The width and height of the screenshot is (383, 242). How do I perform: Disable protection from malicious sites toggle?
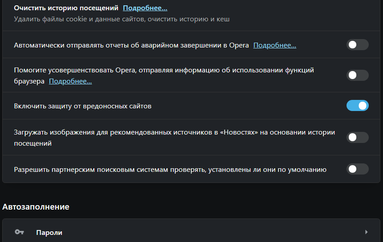pos(357,106)
